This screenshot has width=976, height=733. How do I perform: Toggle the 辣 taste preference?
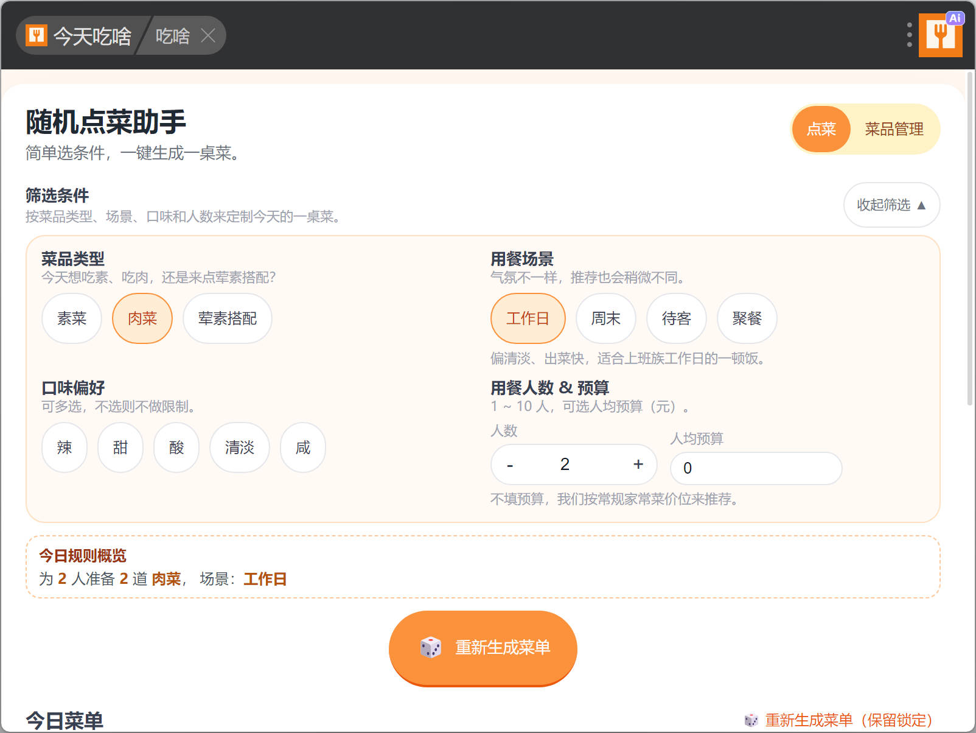click(x=64, y=447)
